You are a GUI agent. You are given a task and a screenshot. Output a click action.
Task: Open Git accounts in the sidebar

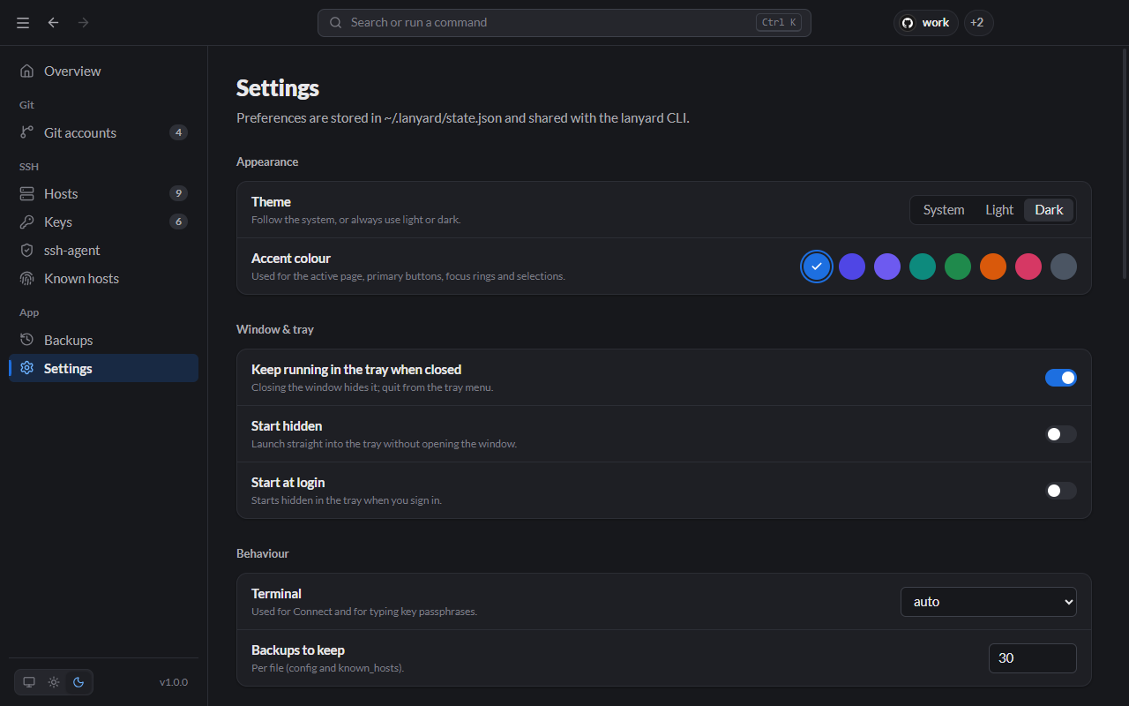click(x=104, y=133)
